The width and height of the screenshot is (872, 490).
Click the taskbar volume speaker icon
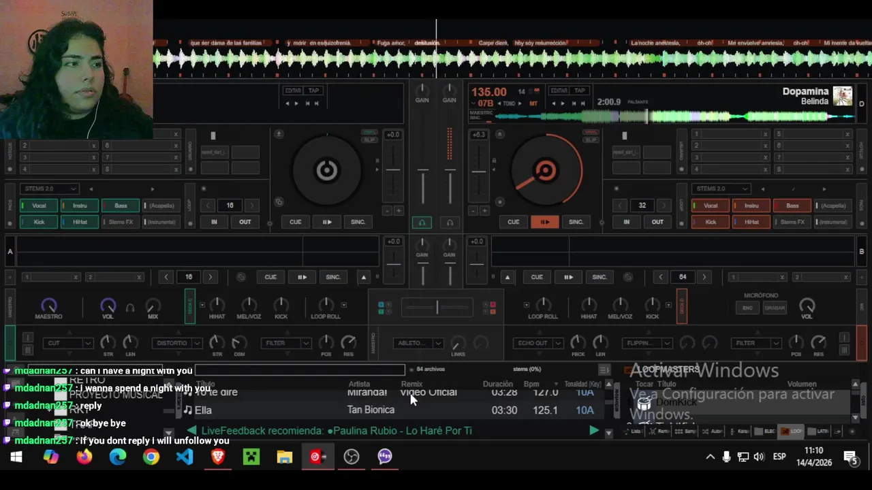[759, 457]
